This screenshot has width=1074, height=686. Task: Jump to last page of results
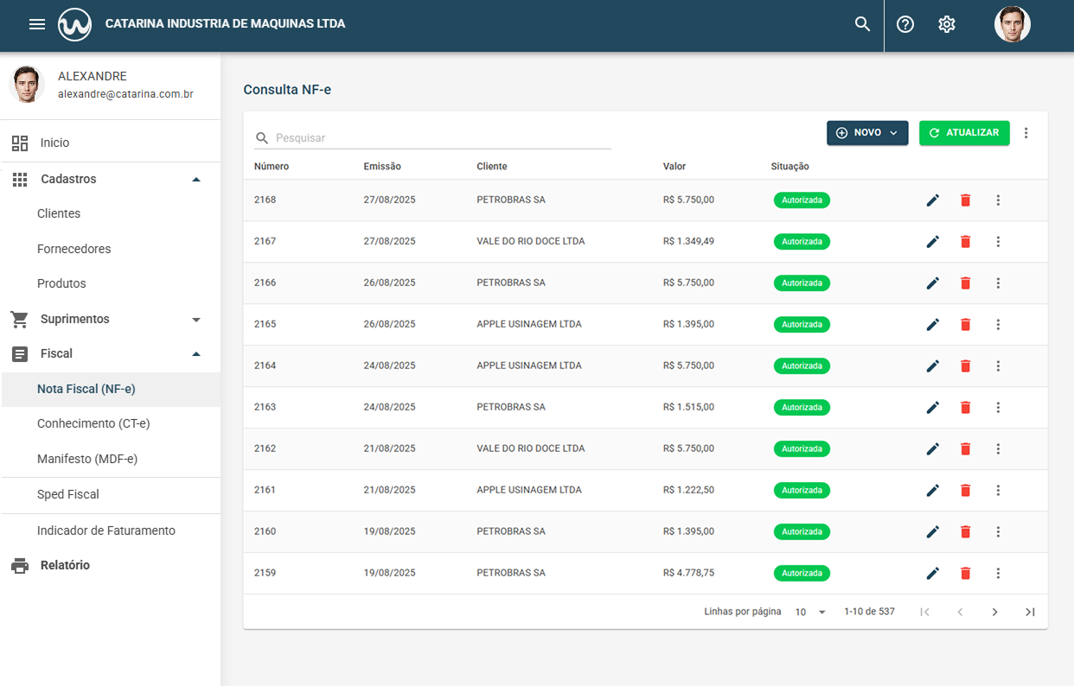pyautogui.click(x=1030, y=612)
